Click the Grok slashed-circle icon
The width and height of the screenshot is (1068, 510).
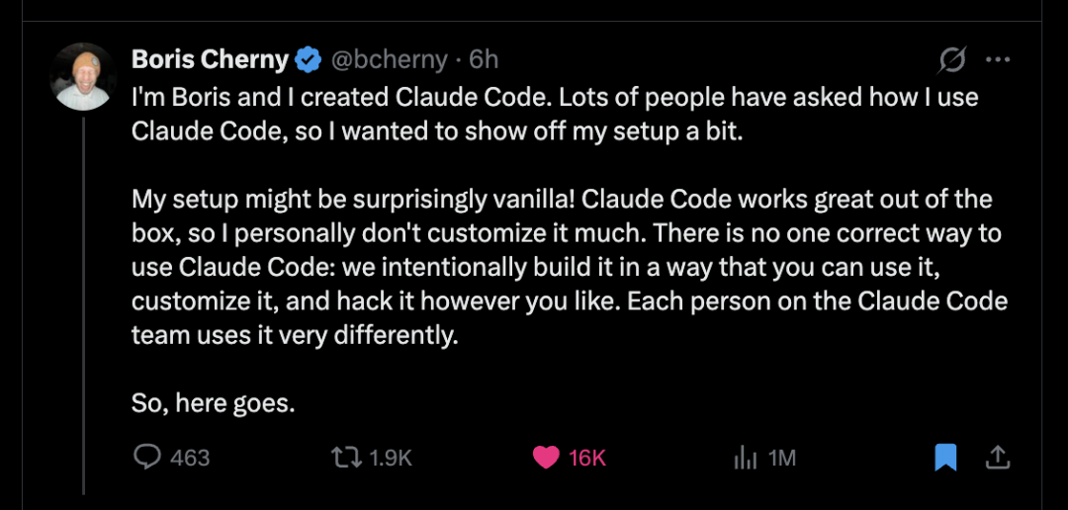(x=951, y=60)
